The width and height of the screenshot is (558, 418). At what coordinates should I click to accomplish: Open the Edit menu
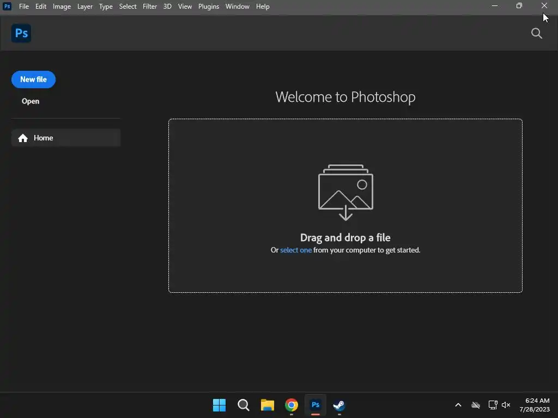pos(40,7)
